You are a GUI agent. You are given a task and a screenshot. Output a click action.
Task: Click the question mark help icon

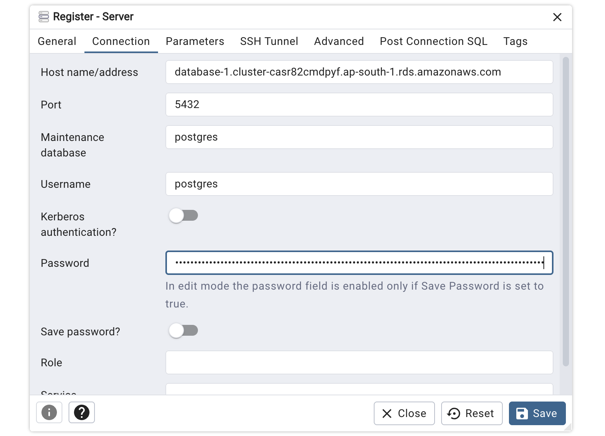pos(81,413)
